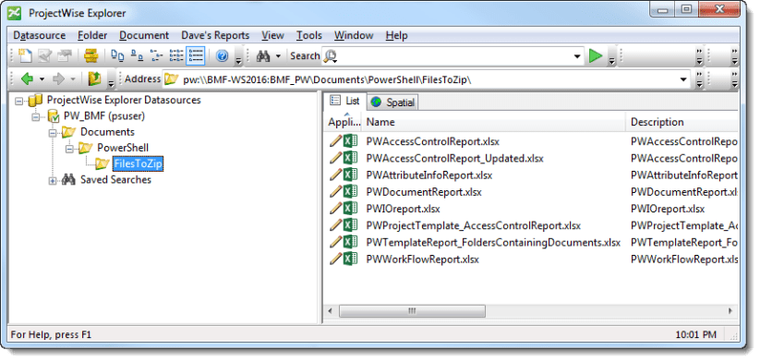
Task: Open Dave's Reports menu
Action: pyautogui.click(x=215, y=35)
